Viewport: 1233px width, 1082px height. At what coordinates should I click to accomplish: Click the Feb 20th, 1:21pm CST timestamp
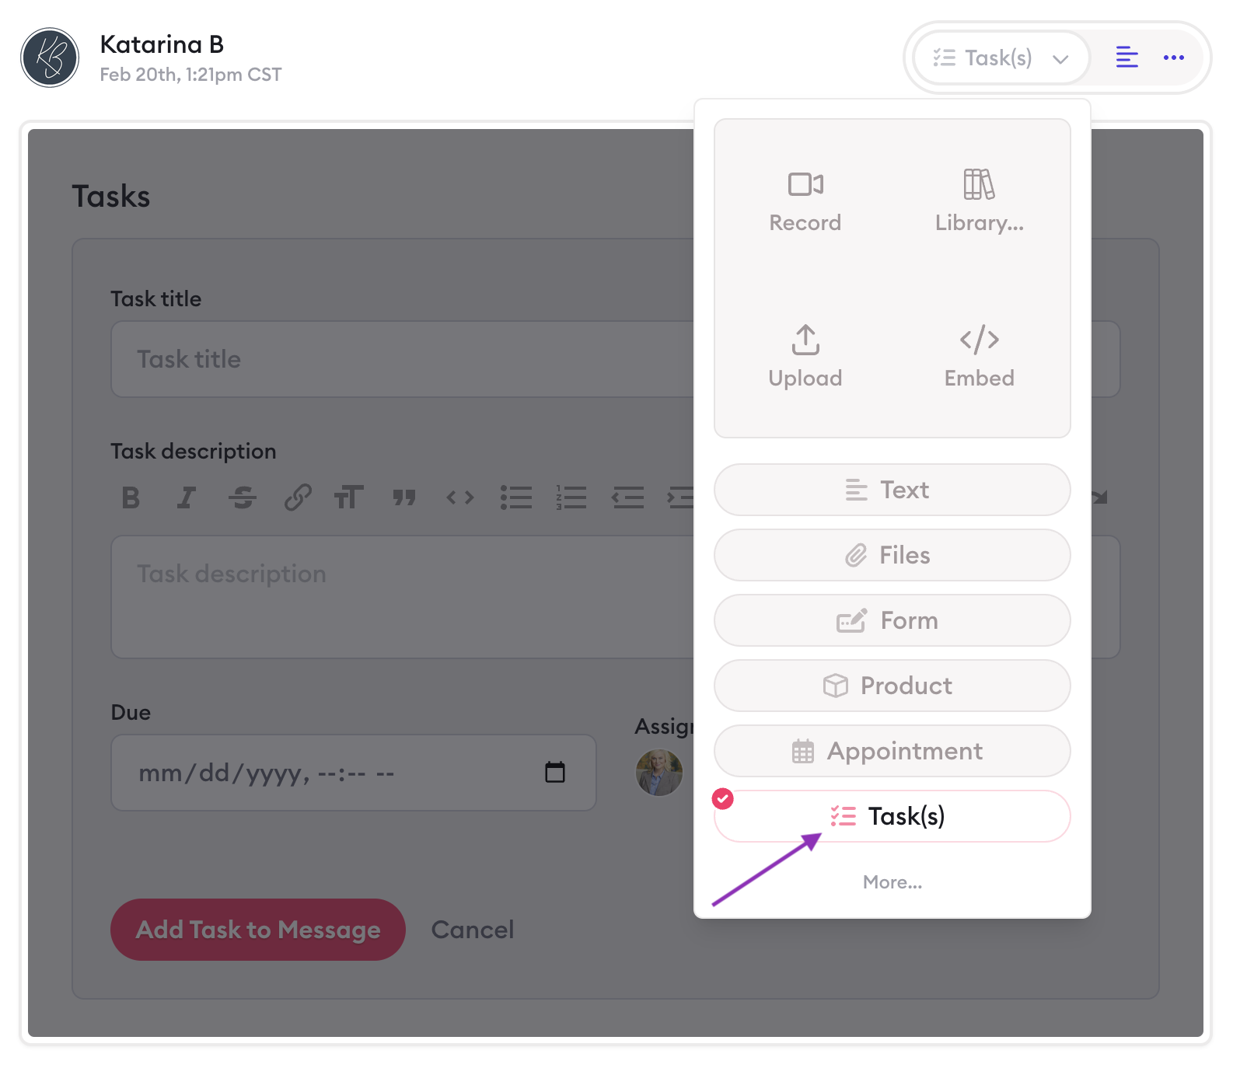[x=190, y=75]
